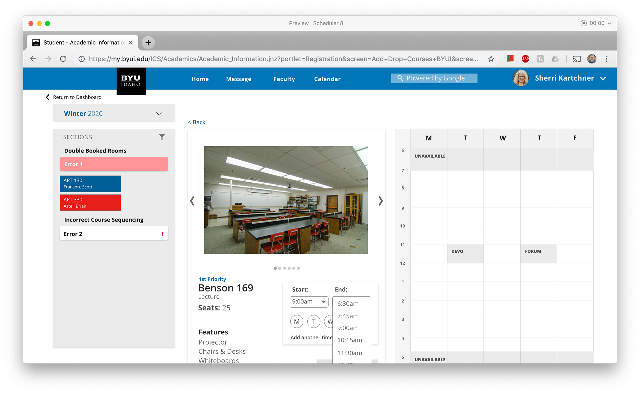
Task: Select the fifth carousel dot
Action: click(x=294, y=268)
